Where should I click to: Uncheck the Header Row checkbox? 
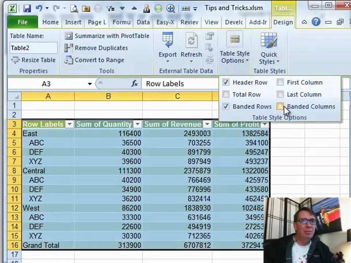(226, 82)
